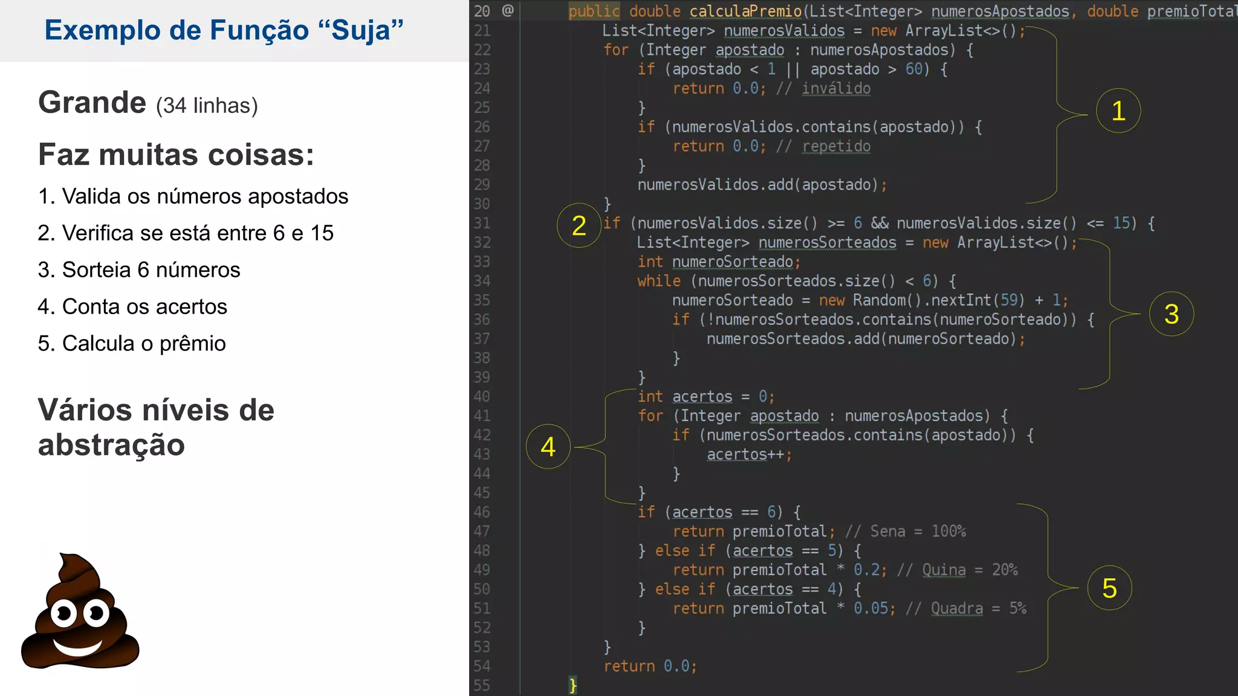Click the 'Grande' heading text
This screenshot has height=696, width=1238.
(92, 103)
